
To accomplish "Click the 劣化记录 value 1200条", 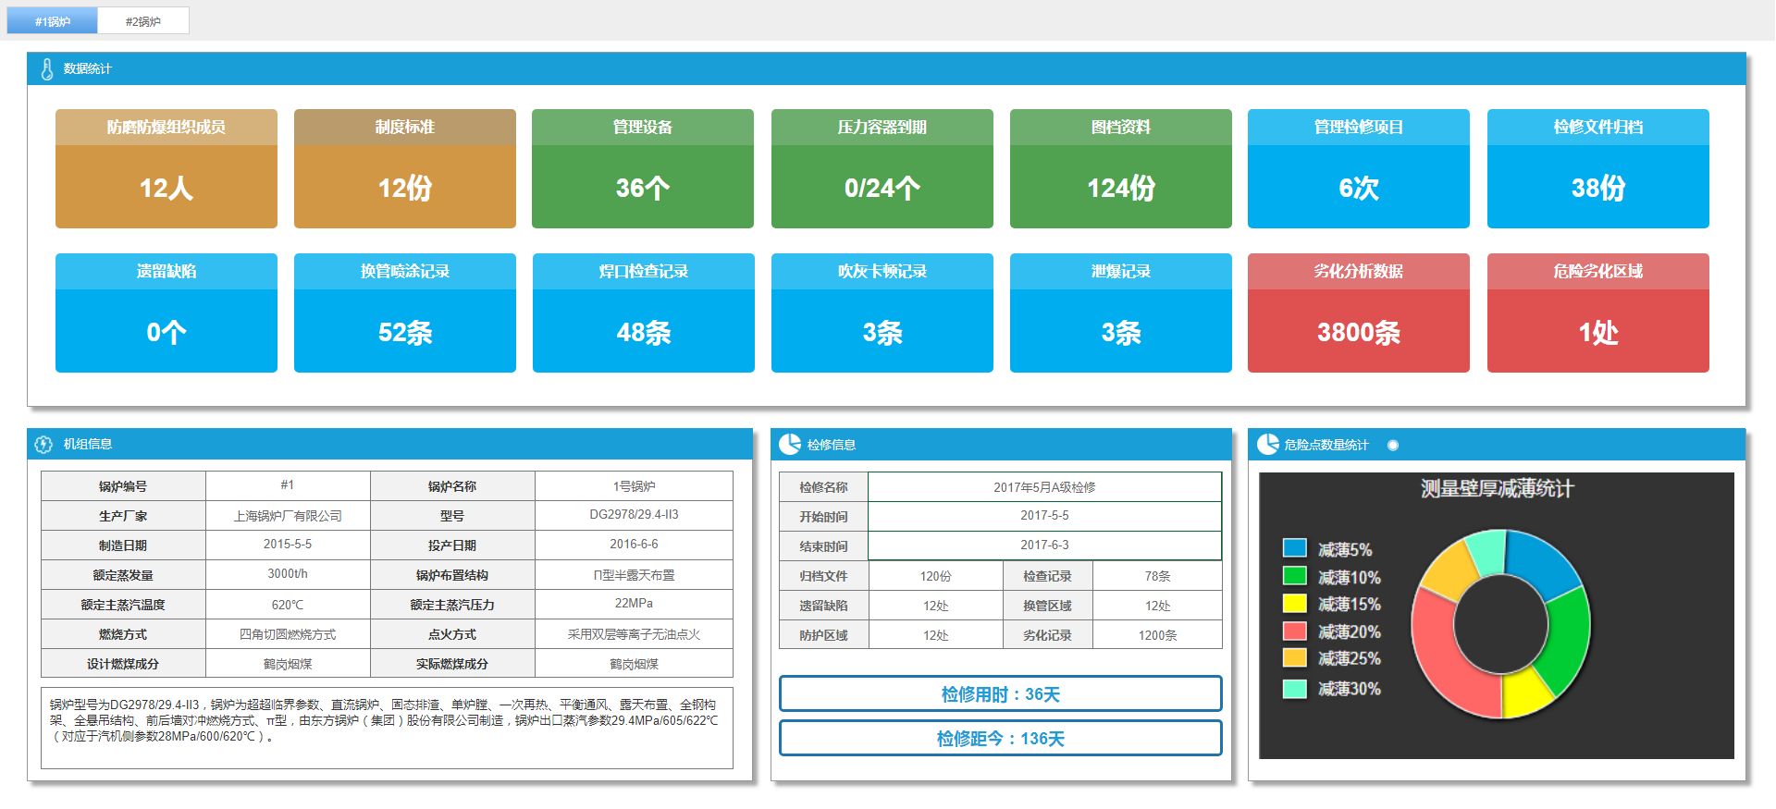I will click(1157, 635).
